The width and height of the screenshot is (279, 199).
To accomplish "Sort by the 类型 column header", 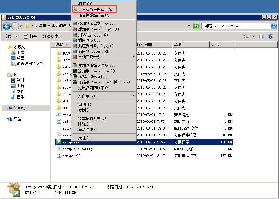I will [x=191, y=45].
